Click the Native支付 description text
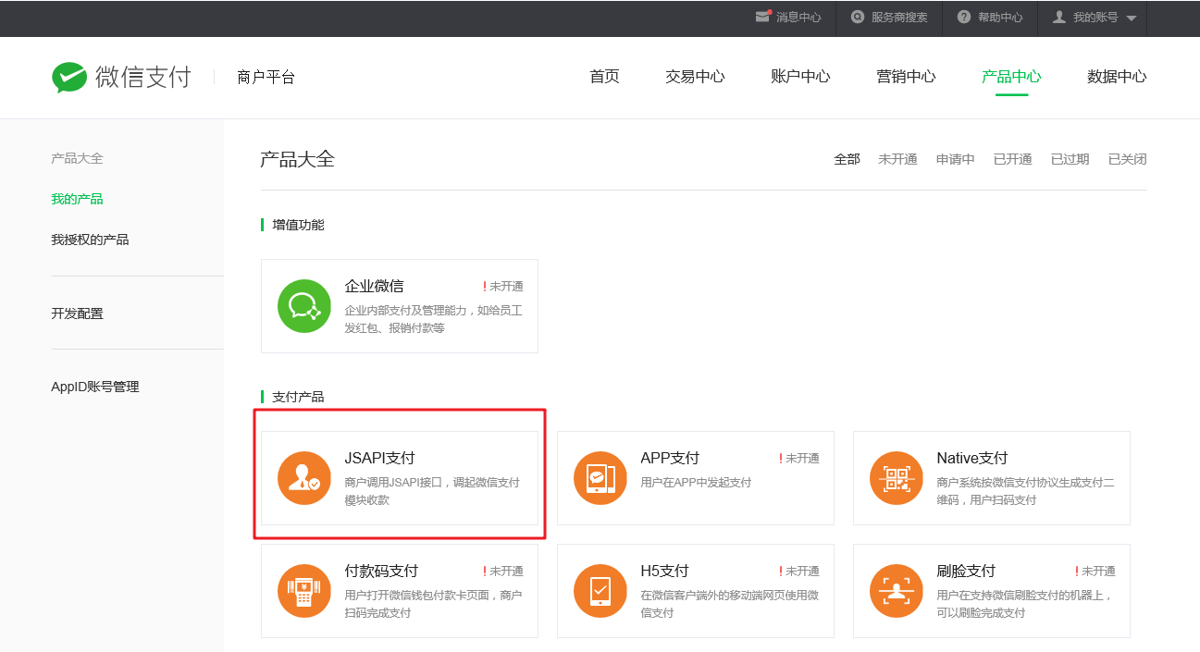The width and height of the screenshot is (1200, 652). pos(1025,491)
